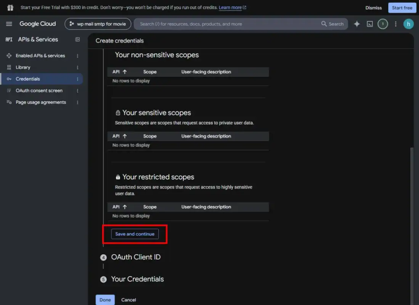Open the main navigation hamburger menu
The image size is (419, 305).
(x=9, y=24)
